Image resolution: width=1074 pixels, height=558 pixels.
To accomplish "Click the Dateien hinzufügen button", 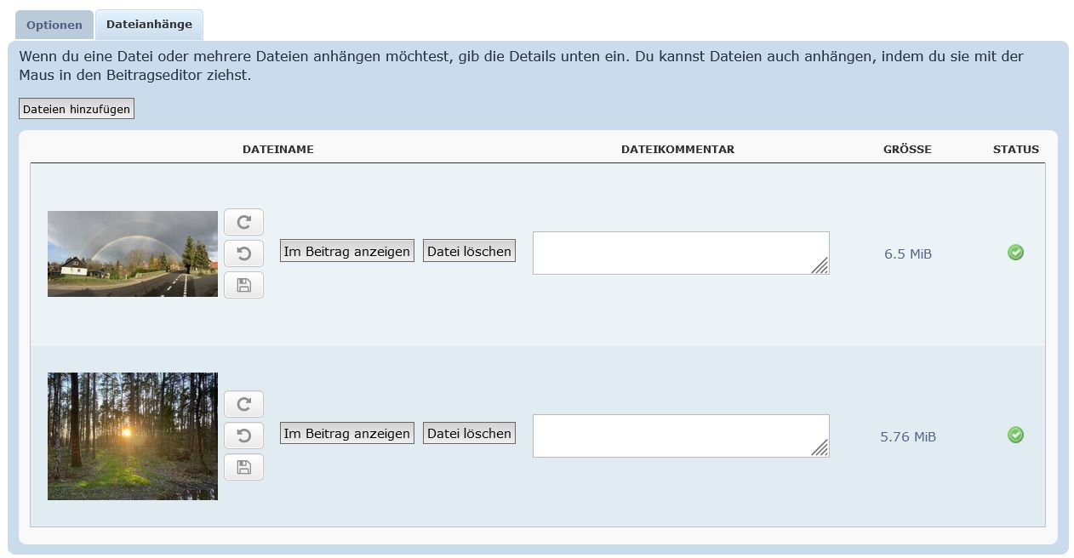I will [x=77, y=109].
